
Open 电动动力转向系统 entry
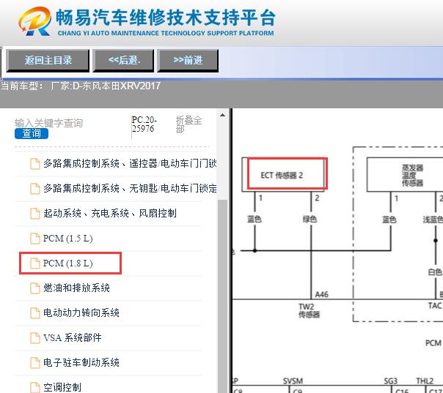[x=81, y=312]
